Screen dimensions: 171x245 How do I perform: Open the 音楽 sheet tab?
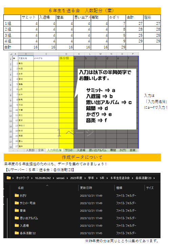click(133, 150)
